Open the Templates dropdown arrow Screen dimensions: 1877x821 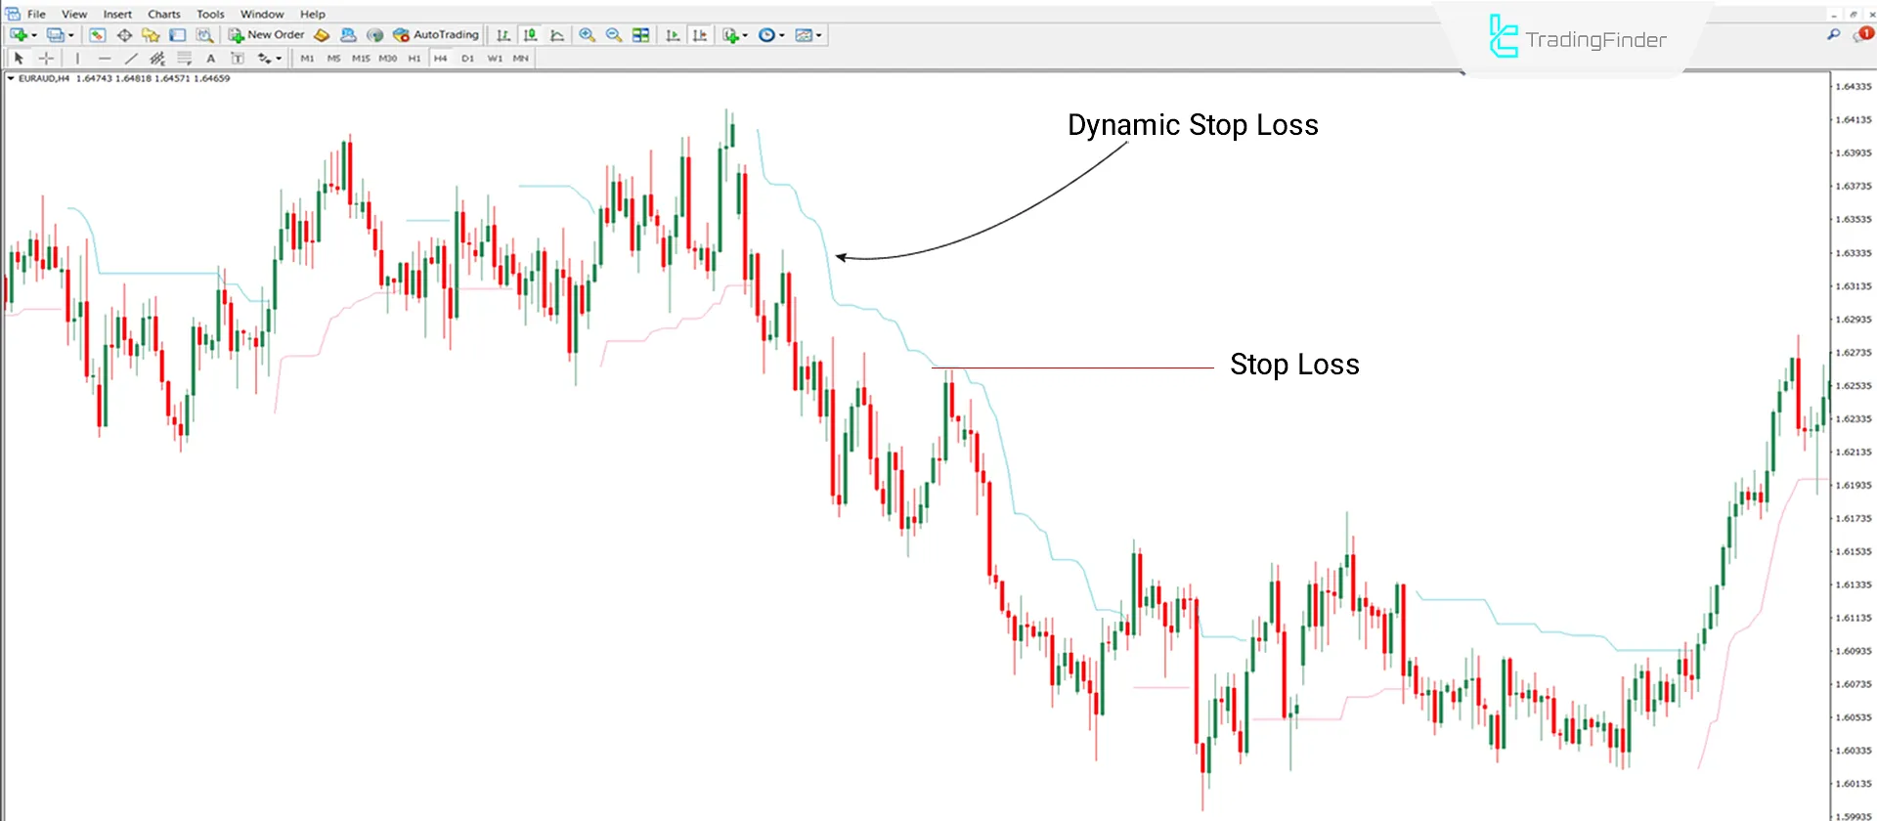(x=819, y=35)
